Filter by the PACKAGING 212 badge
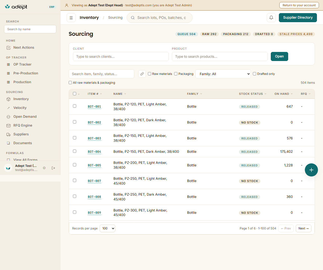The height and width of the screenshot is (270, 323). pyautogui.click(x=236, y=34)
